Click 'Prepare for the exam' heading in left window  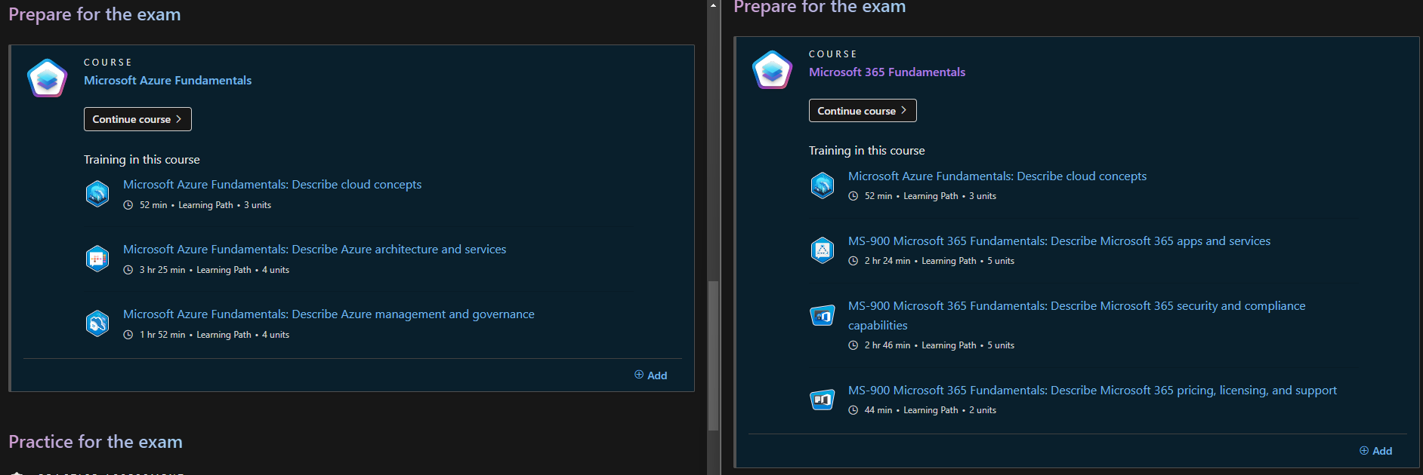point(94,14)
